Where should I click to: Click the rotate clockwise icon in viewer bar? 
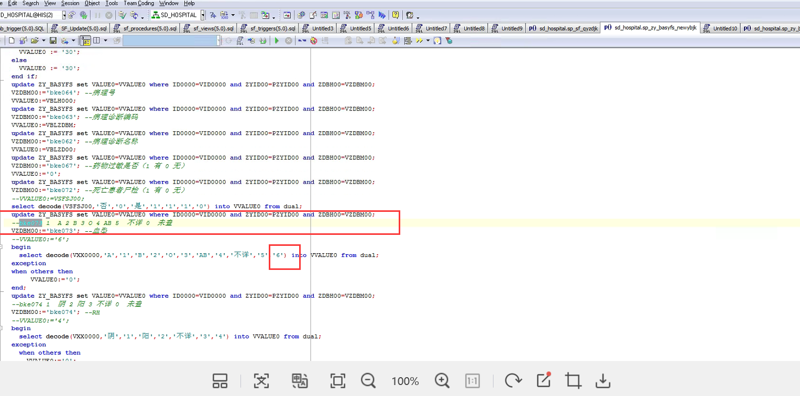click(512, 381)
